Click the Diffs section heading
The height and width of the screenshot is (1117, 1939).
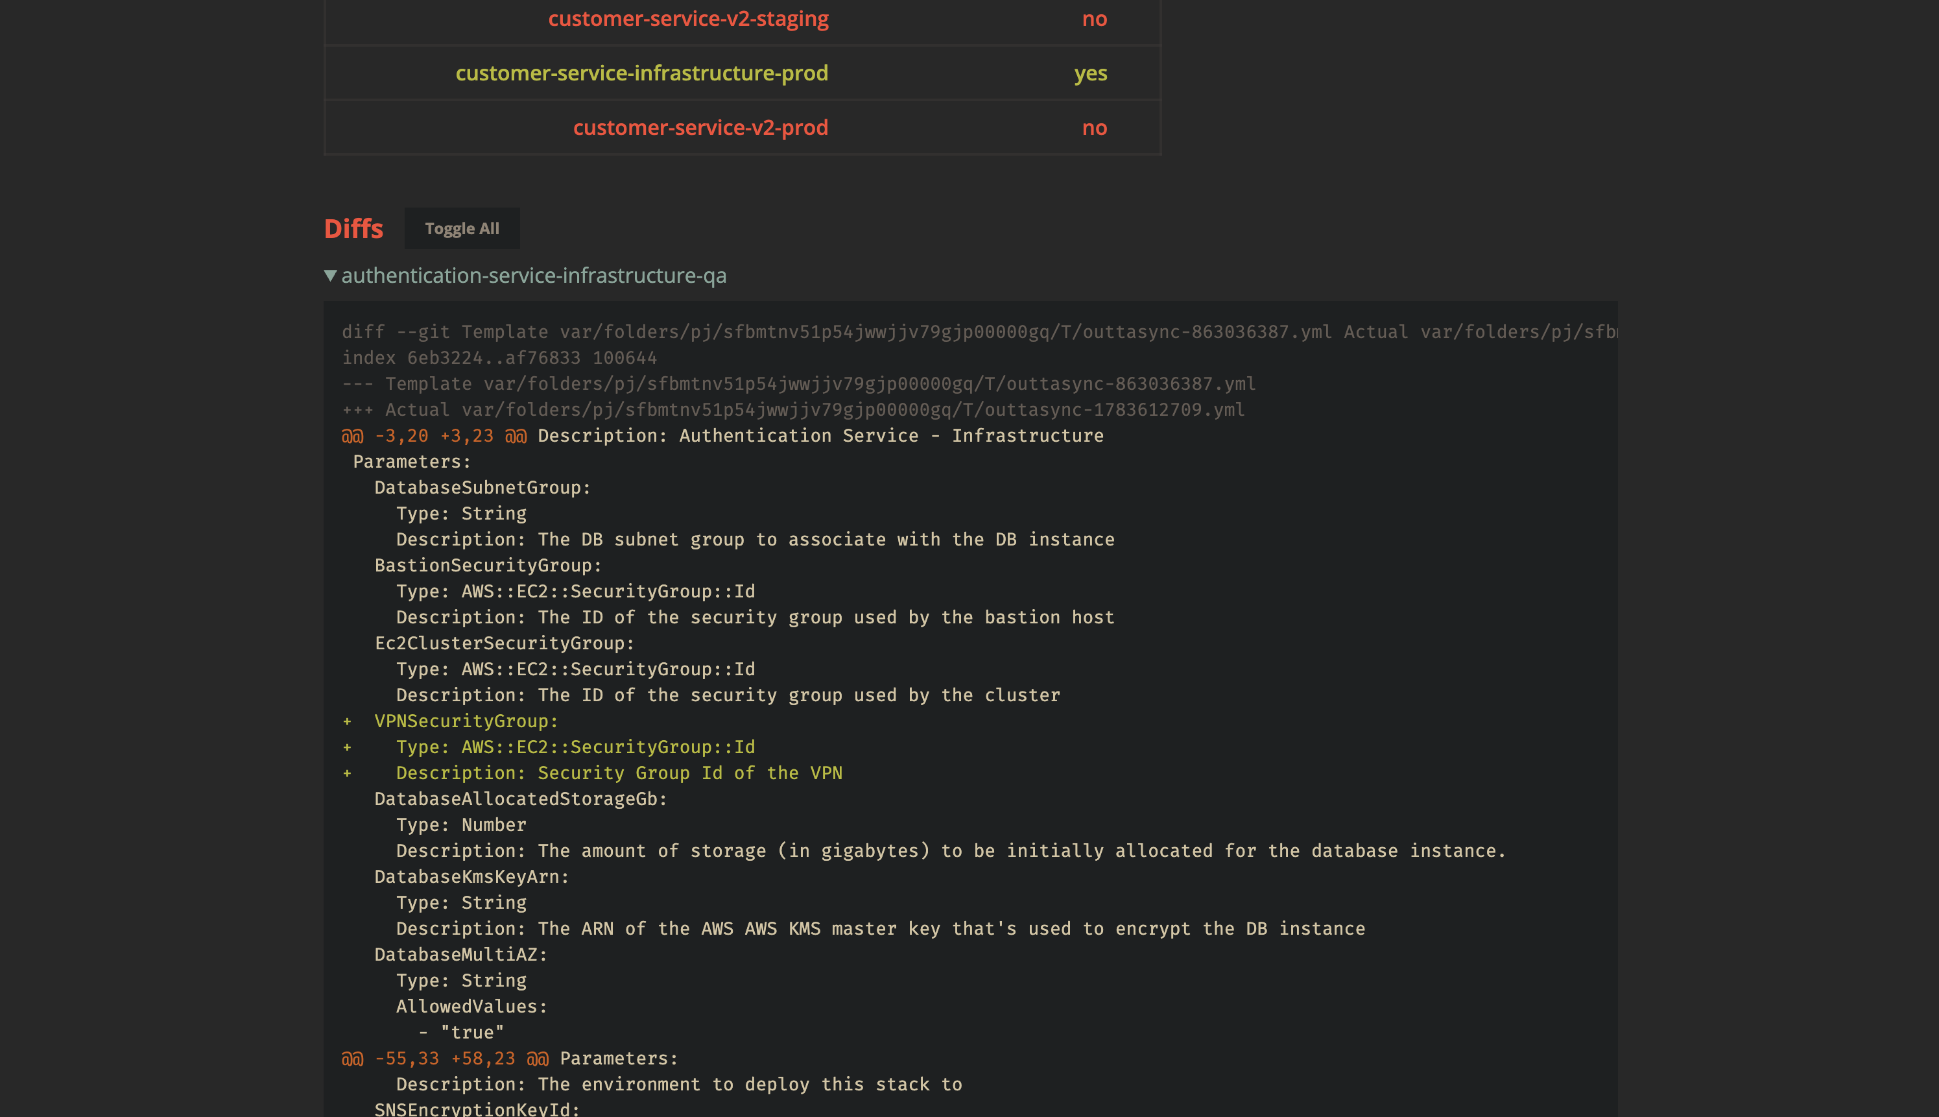tap(353, 228)
